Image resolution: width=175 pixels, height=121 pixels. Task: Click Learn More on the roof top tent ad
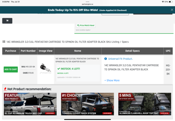(164, 113)
